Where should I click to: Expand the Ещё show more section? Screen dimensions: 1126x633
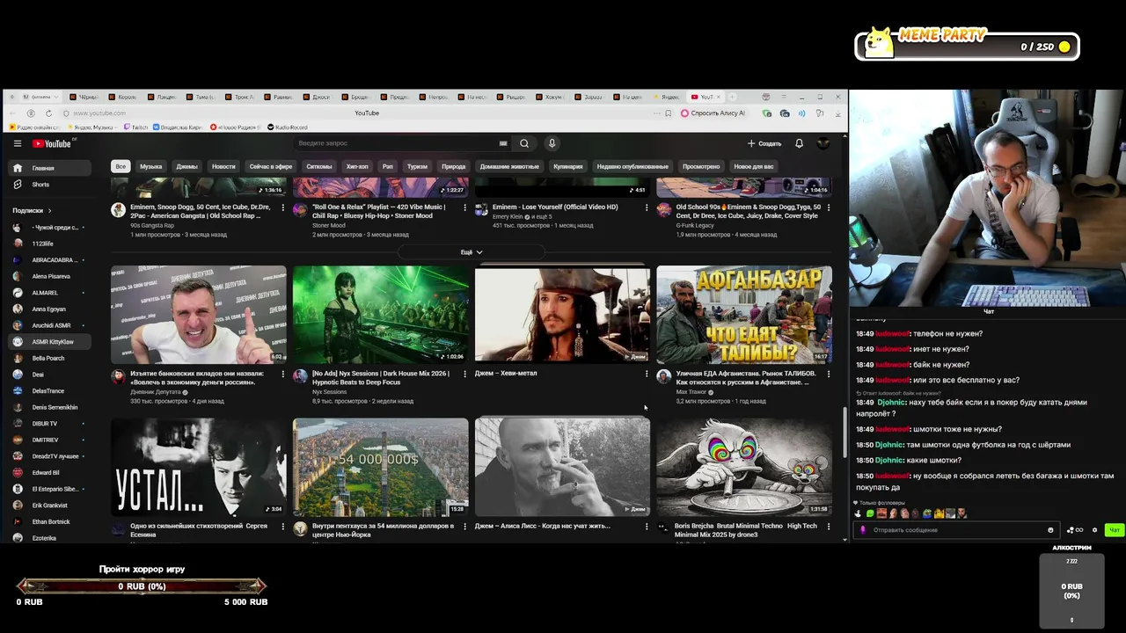pyautogui.click(x=472, y=252)
